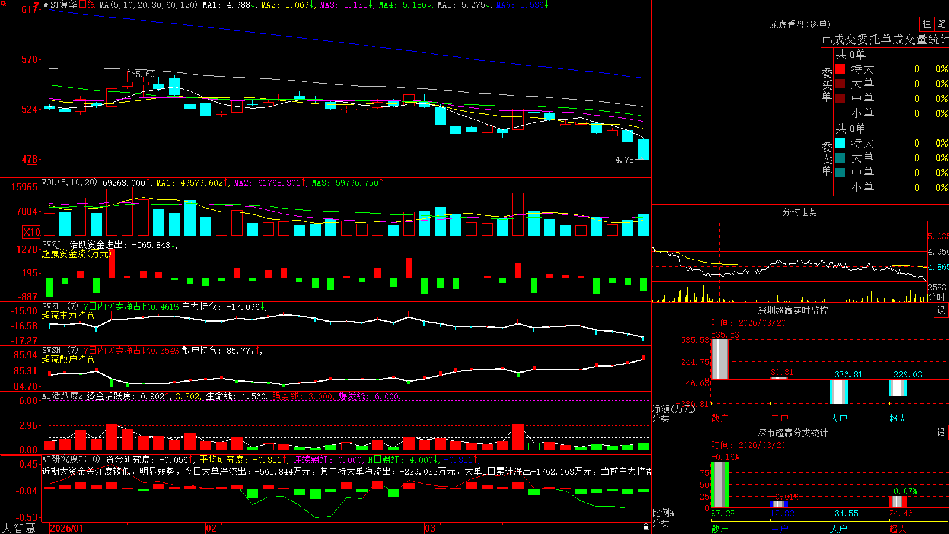Click the 深市超赢分类统计 panel title
Viewport: 949px width, 534px height.
click(792, 433)
